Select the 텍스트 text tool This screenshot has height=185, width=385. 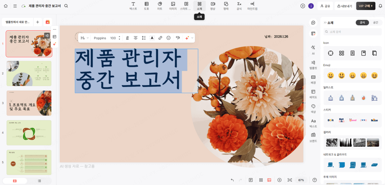(x=133, y=6)
